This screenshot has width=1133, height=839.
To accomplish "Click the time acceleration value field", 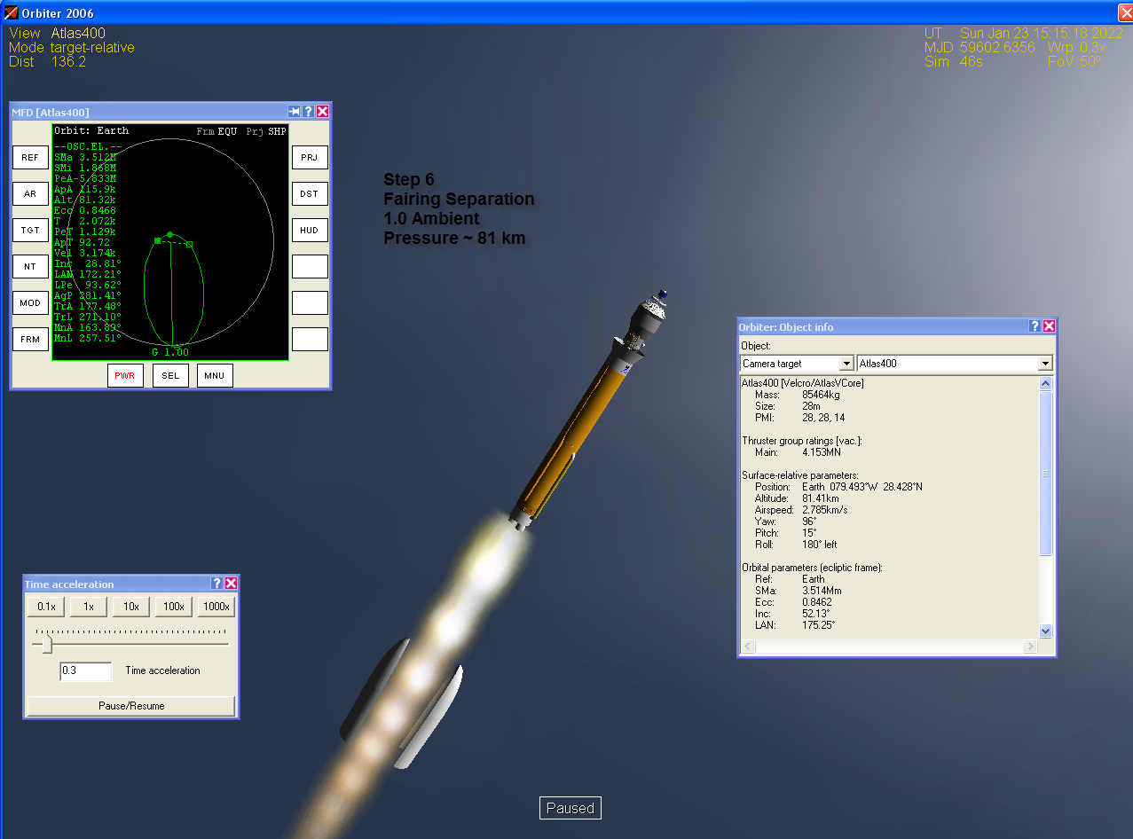I will [x=86, y=671].
